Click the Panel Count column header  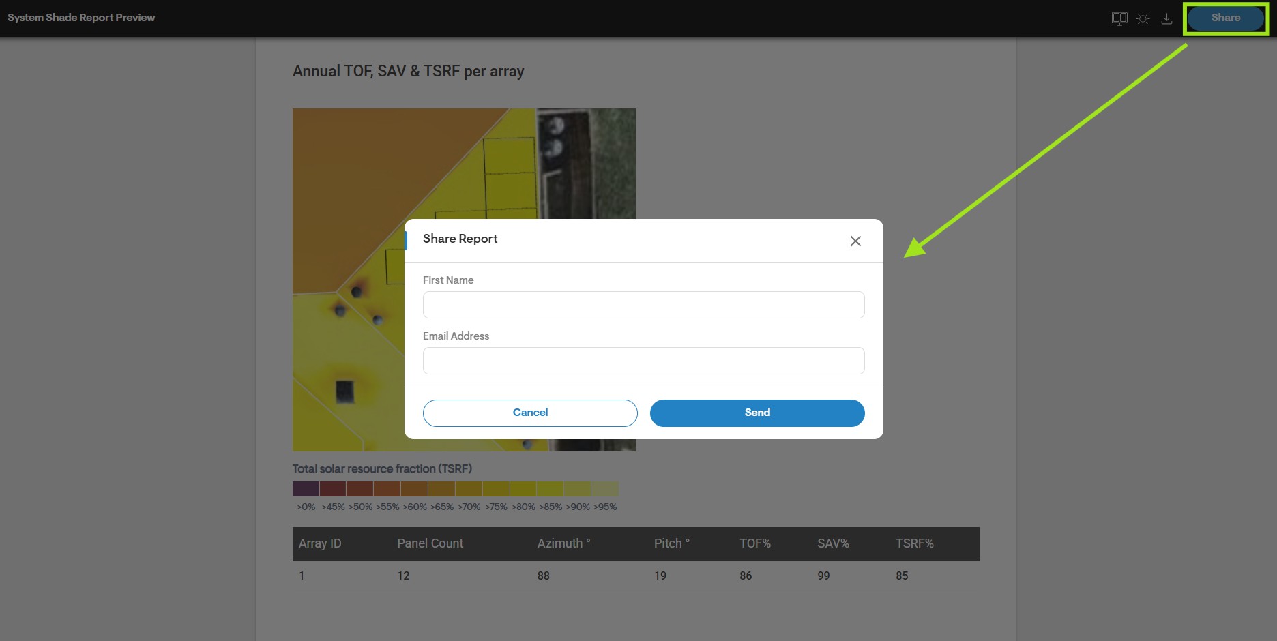pyautogui.click(x=430, y=543)
